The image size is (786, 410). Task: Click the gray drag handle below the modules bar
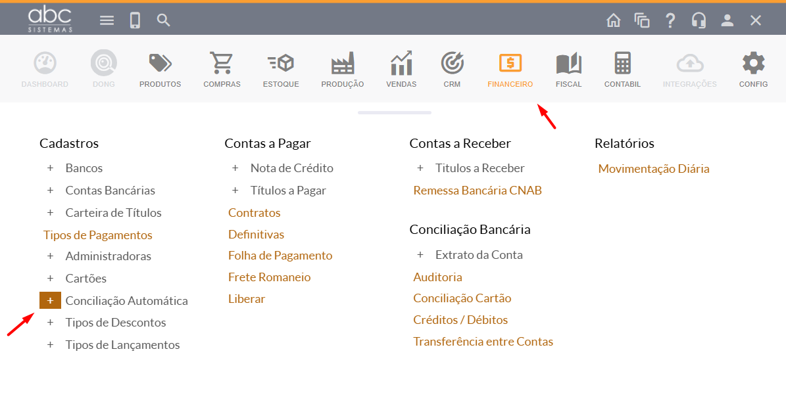tap(395, 113)
